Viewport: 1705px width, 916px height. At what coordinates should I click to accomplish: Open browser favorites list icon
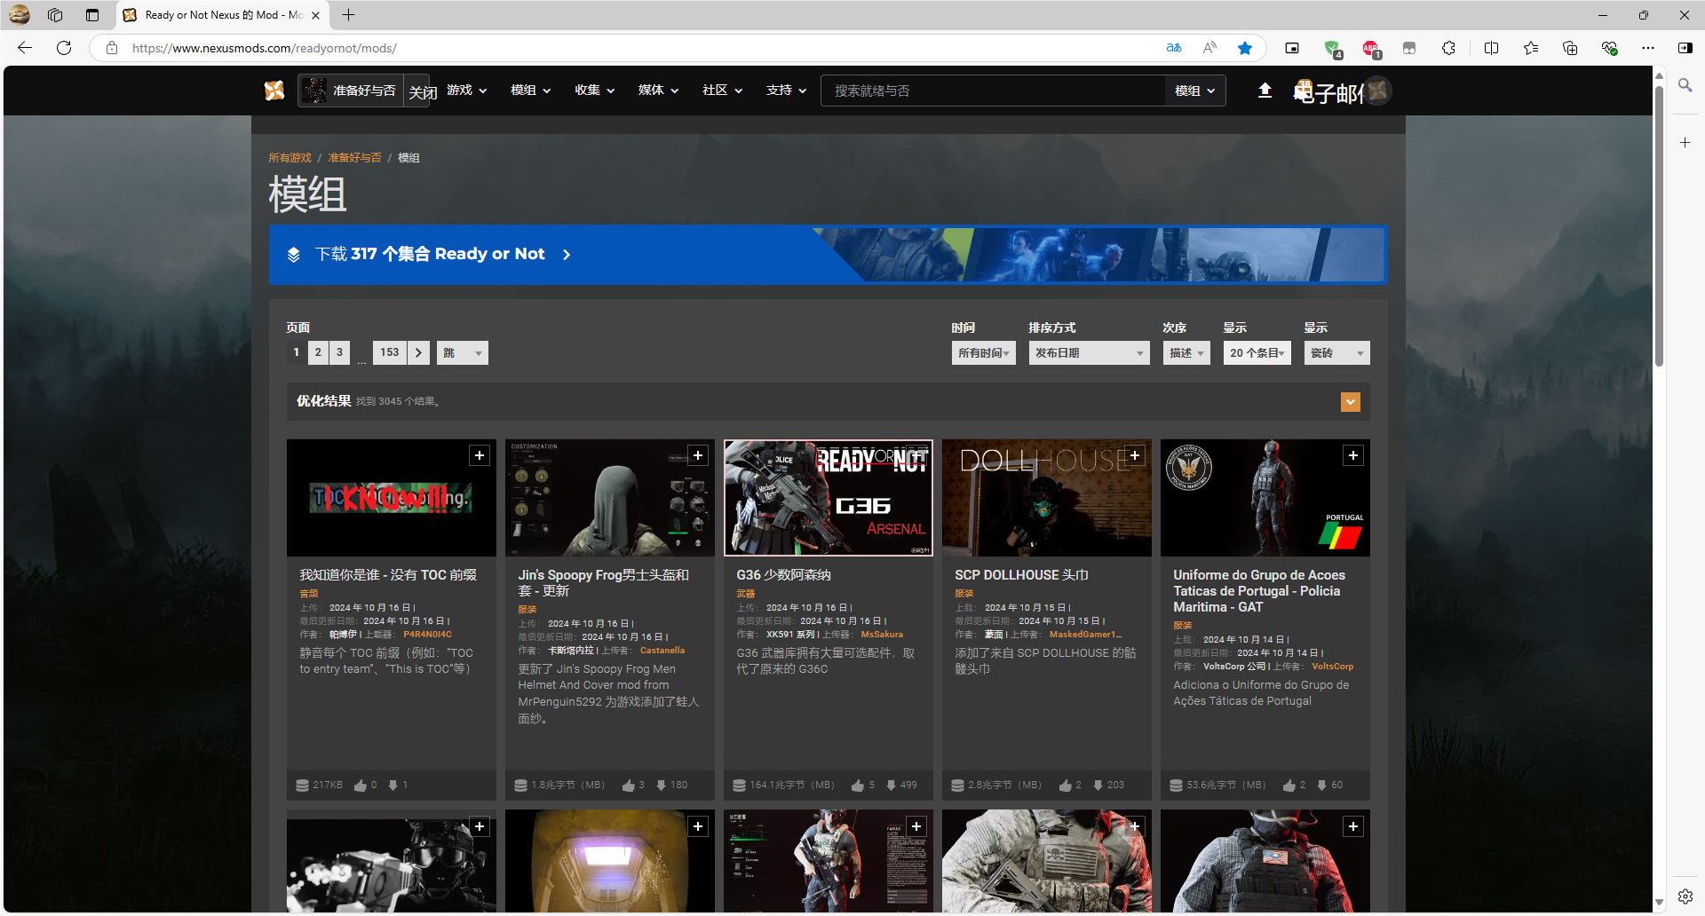1530,48
